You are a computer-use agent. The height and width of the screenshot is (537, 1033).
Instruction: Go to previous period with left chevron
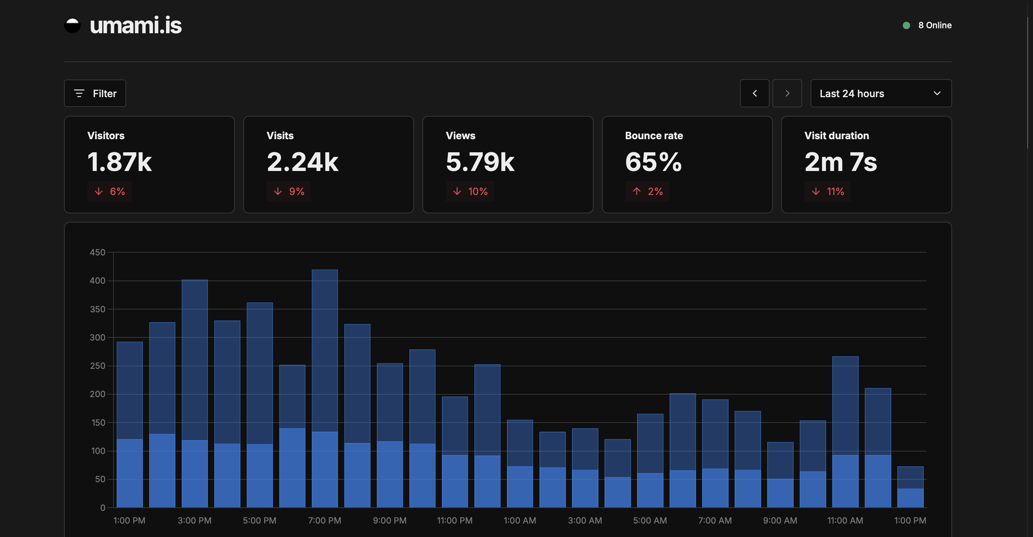[x=754, y=93]
